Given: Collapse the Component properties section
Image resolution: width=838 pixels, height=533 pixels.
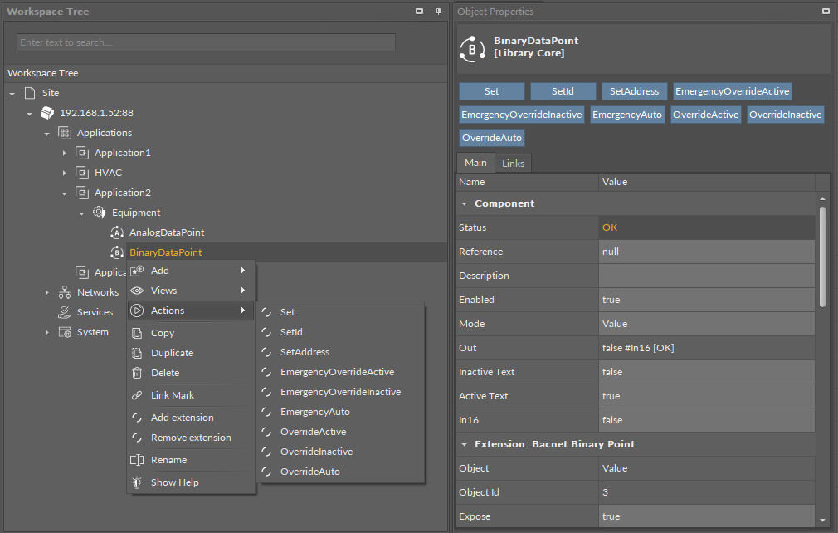Looking at the screenshot, I should click(x=464, y=203).
